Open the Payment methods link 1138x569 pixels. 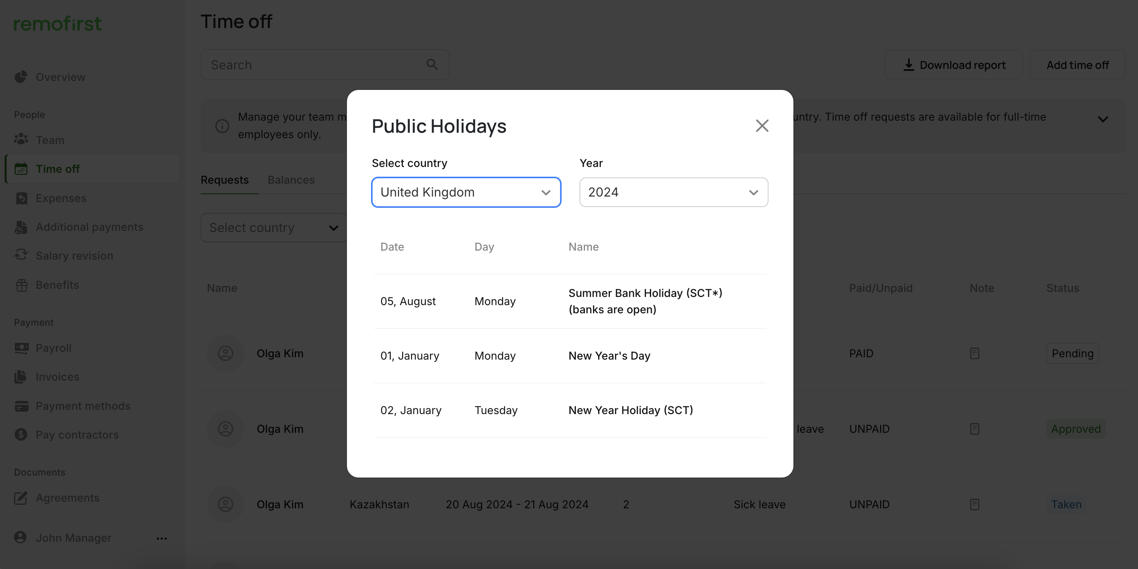click(x=83, y=406)
